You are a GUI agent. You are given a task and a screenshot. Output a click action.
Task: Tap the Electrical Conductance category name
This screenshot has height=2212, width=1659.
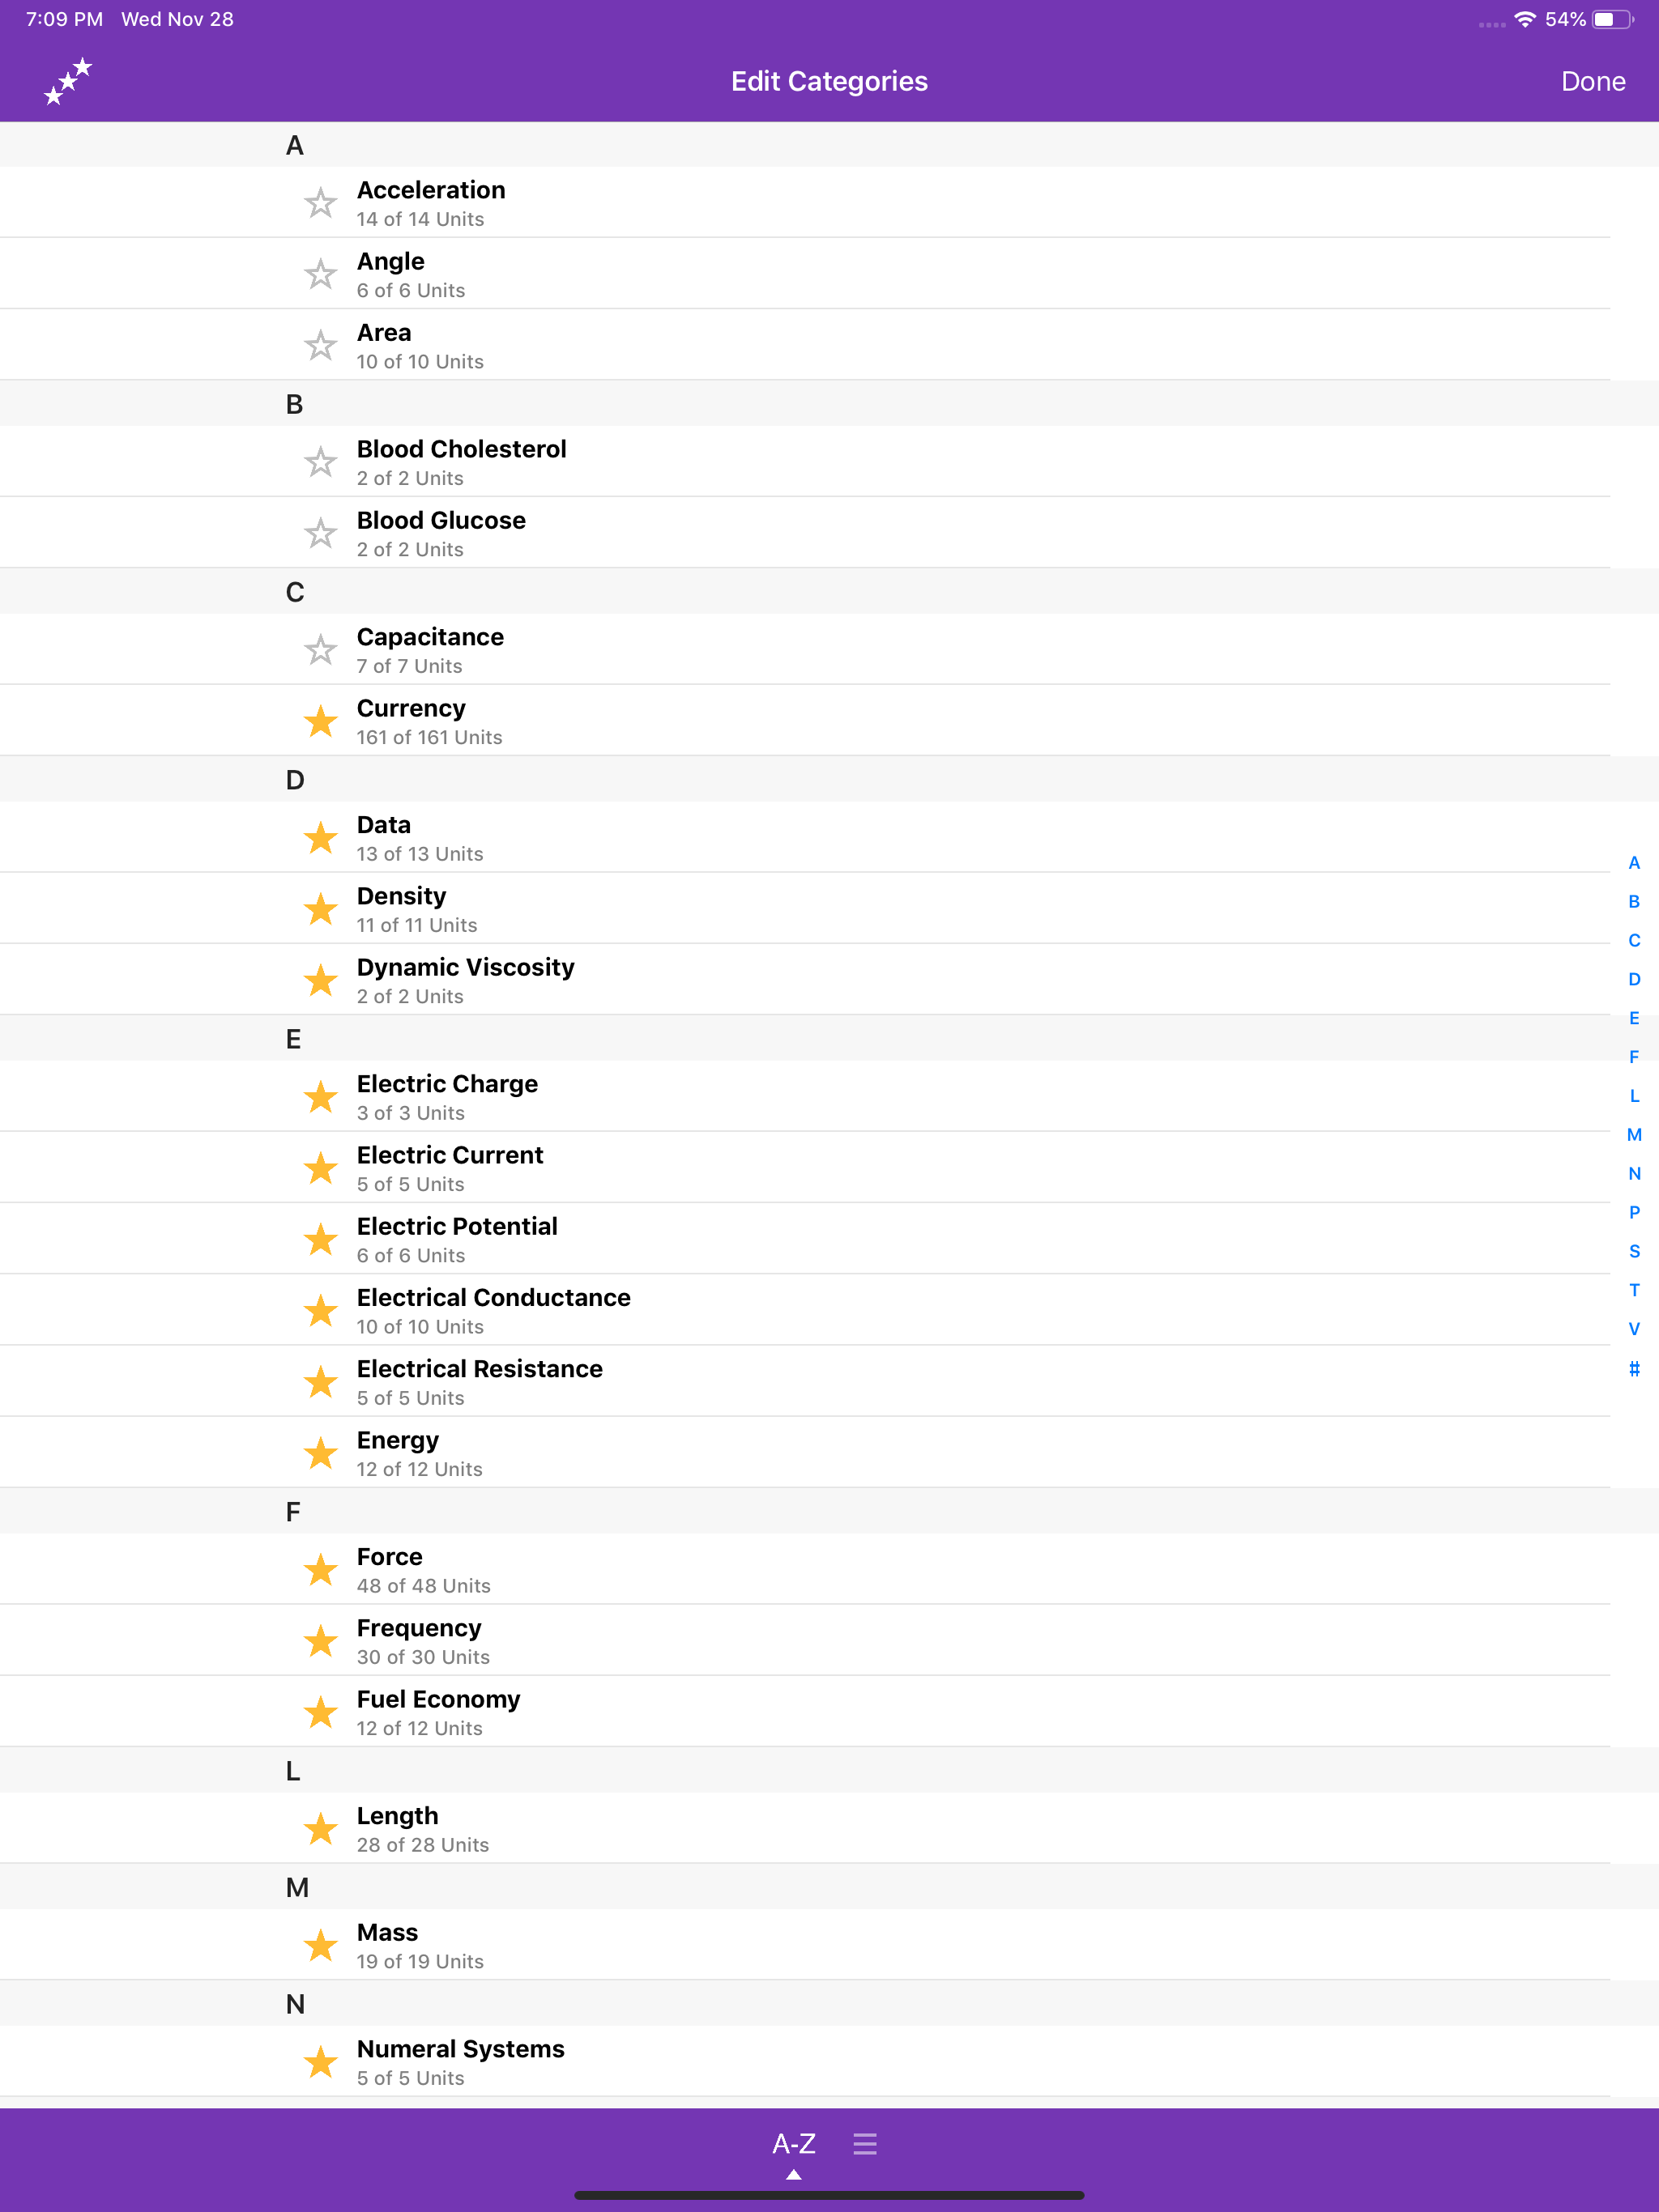(493, 1297)
